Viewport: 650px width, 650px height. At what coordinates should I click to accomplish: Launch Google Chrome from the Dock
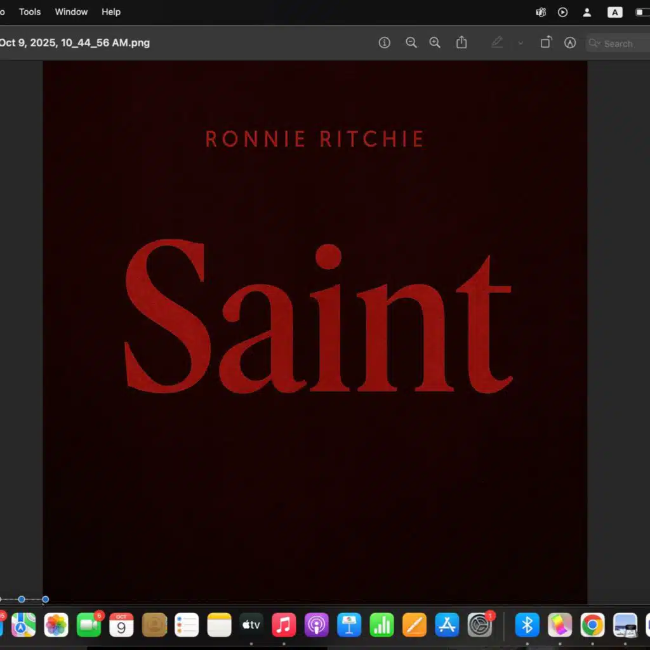[592, 625]
